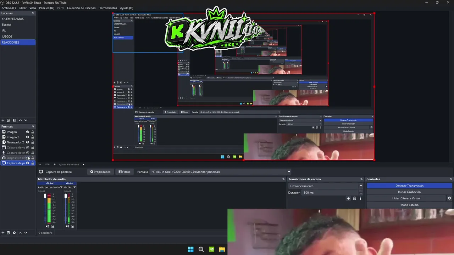This screenshot has width=454, height=255.
Task: Lock the Imagen 2 source
Action: click(33, 137)
